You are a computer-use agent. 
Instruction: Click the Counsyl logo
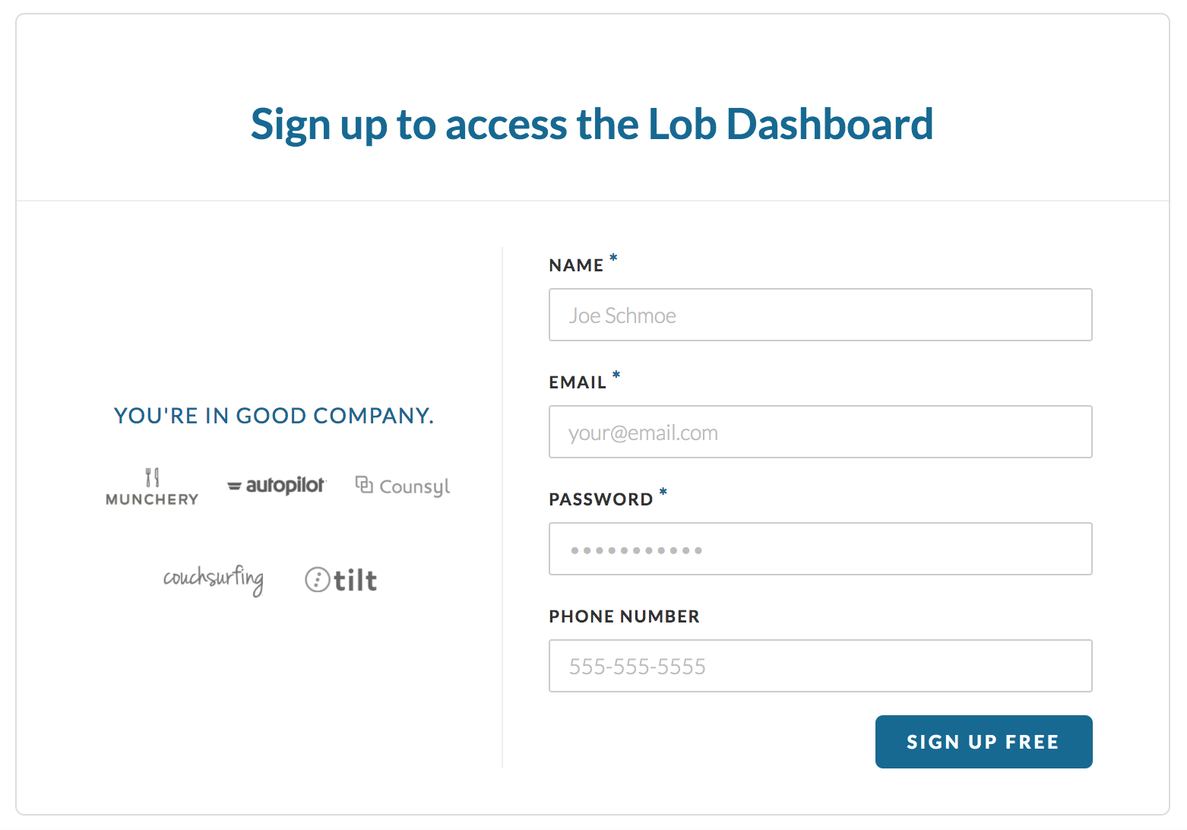coord(403,486)
